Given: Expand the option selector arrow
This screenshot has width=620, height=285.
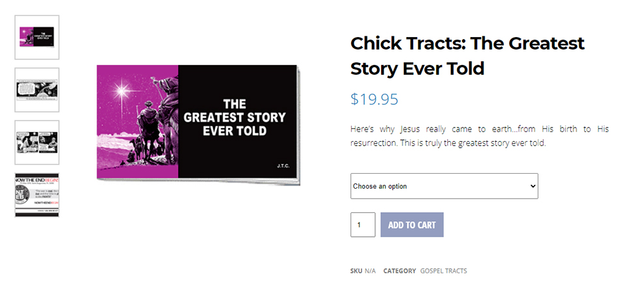Looking at the screenshot, I should 533,186.
